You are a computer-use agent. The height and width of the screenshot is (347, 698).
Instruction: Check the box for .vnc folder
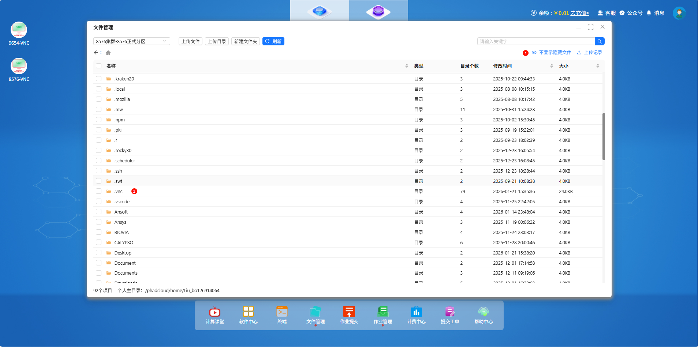coord(98,191)
